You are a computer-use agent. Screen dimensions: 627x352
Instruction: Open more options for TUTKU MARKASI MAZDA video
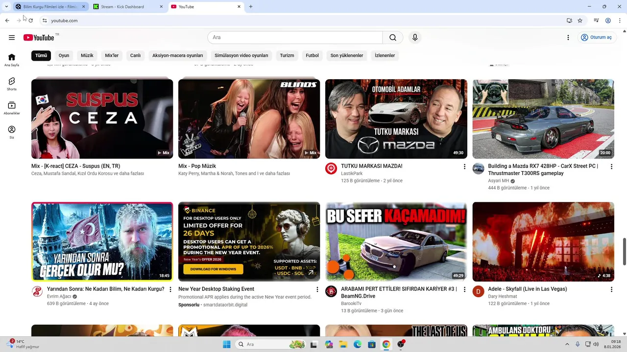(464, 167)
